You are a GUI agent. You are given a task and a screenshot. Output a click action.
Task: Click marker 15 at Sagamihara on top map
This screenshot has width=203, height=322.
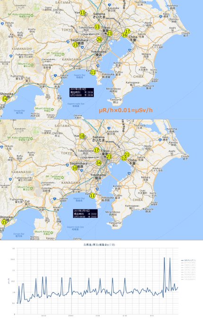tap(75, 45)
